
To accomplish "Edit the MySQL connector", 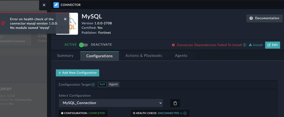I will pyautogui.click(x=272, y=45).
